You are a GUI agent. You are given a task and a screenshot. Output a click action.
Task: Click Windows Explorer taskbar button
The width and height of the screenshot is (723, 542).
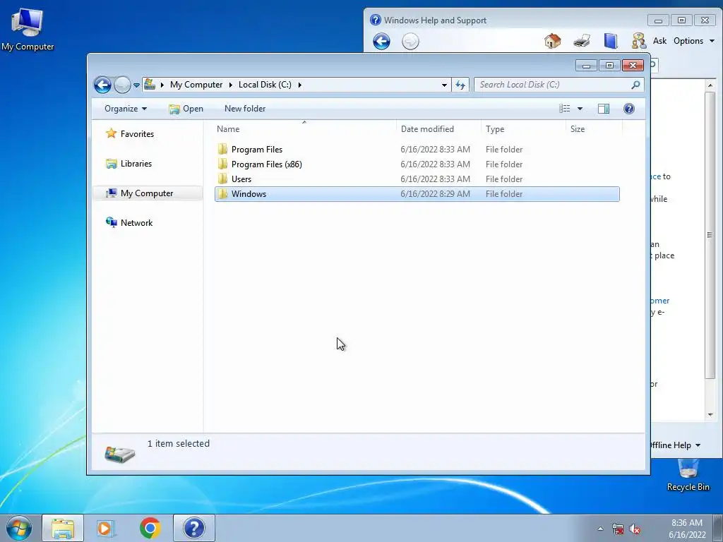pyautogui.click(x=63, y=528)
